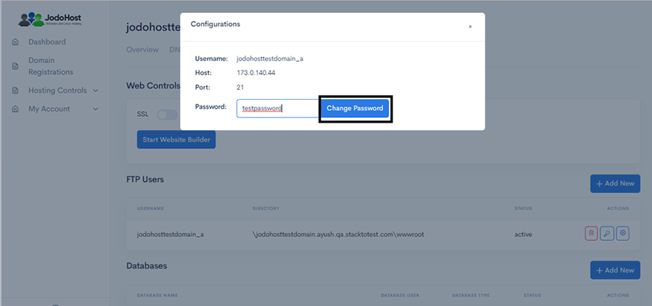Click the Domain Registrations document icon

[x=15, y=66]
